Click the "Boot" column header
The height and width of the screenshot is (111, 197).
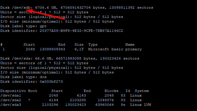[x=33, y=91]
